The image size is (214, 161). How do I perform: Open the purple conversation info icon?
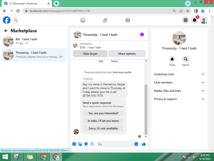pyautogui.click(x=142, y=34)
